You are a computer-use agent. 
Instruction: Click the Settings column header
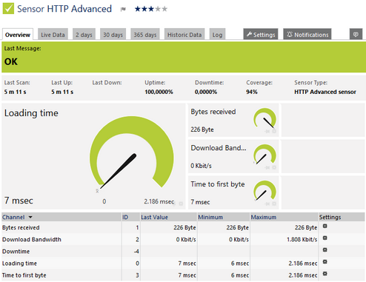[x=330, y=217]
